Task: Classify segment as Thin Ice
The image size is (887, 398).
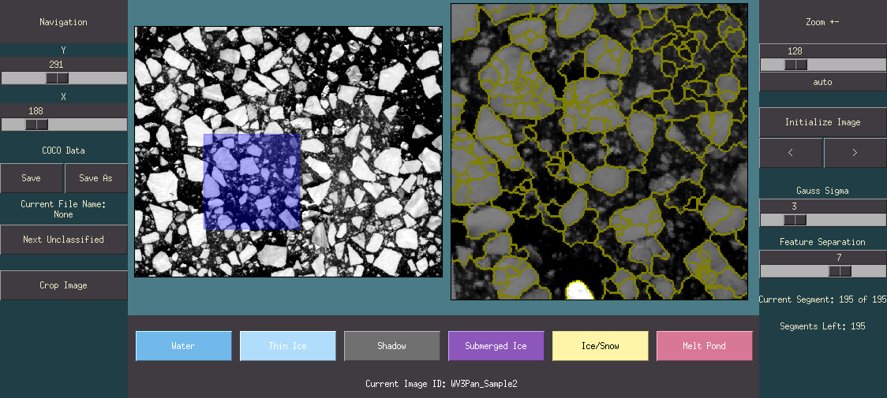Action: point(288,346)
